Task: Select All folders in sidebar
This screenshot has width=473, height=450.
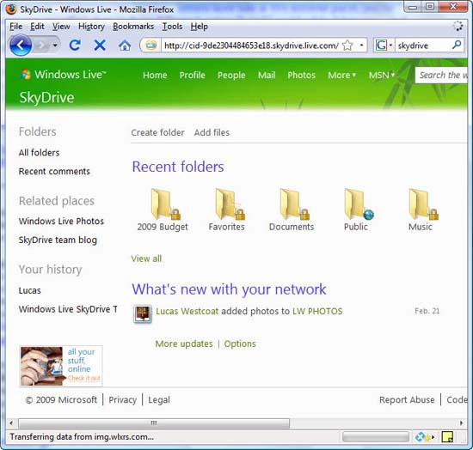Action: click(x=39, y=153)
